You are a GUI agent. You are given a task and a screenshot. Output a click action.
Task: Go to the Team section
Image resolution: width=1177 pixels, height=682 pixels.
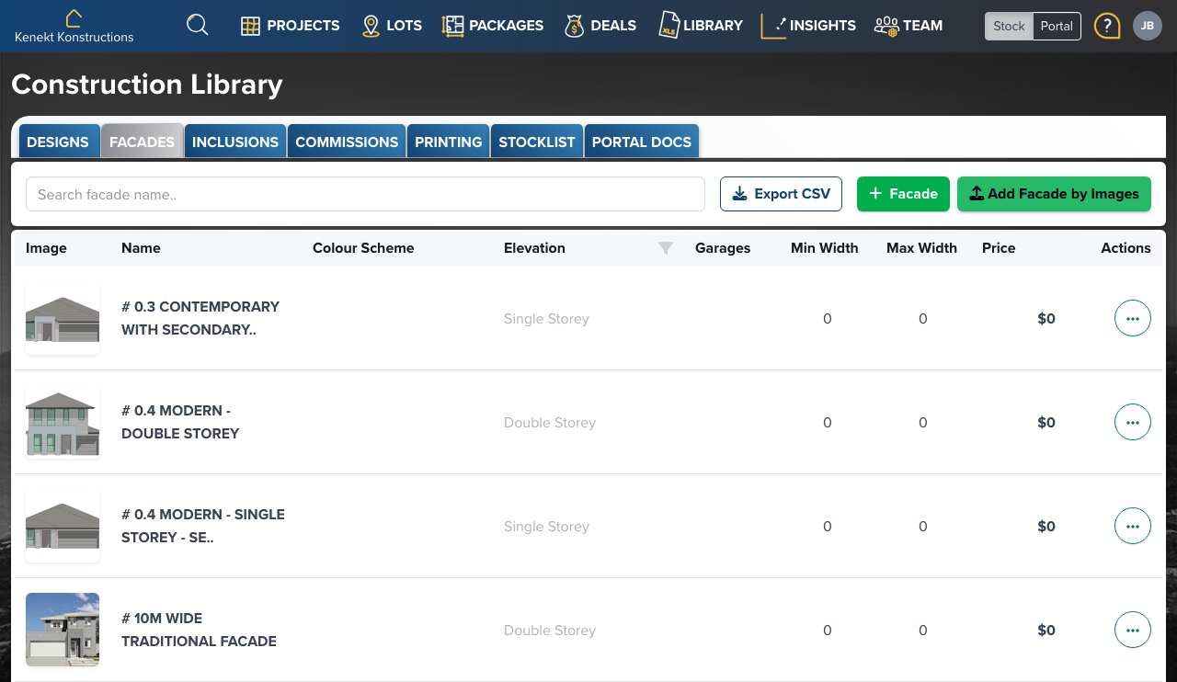click(908, 26)
